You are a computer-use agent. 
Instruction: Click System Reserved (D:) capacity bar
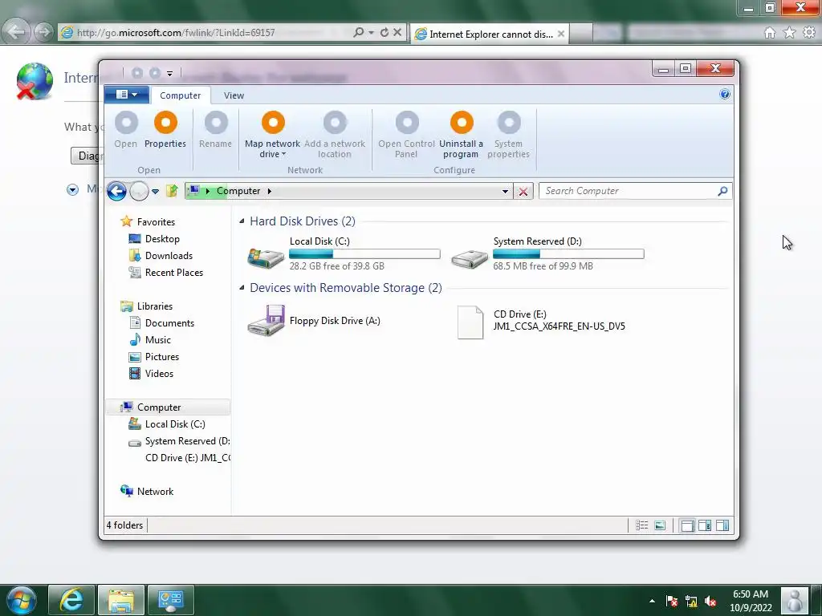click(x=568, y=254)
